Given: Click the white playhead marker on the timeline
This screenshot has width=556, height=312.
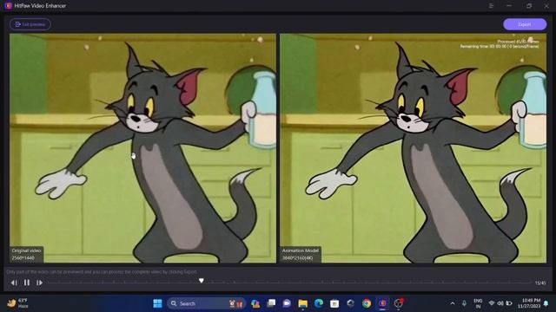Looking at the screenshot, I should click(201, 281).
